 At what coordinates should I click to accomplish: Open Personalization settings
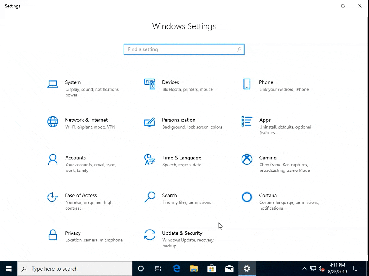click(x=179, y=120)
